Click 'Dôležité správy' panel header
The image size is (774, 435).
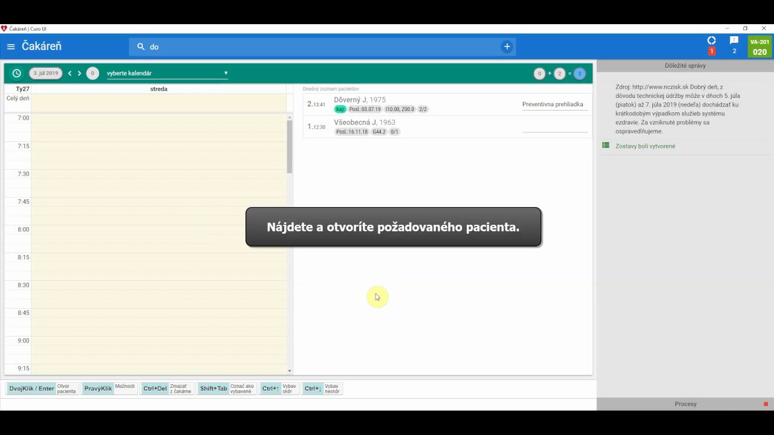tap(685, 65)
